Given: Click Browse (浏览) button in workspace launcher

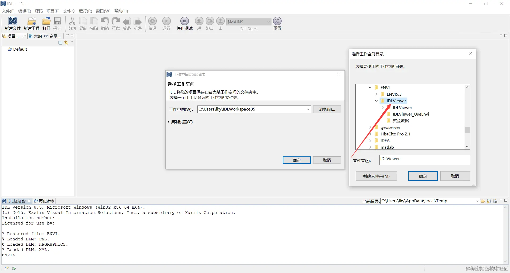Looking at the screenshot, I should point(327,109).
